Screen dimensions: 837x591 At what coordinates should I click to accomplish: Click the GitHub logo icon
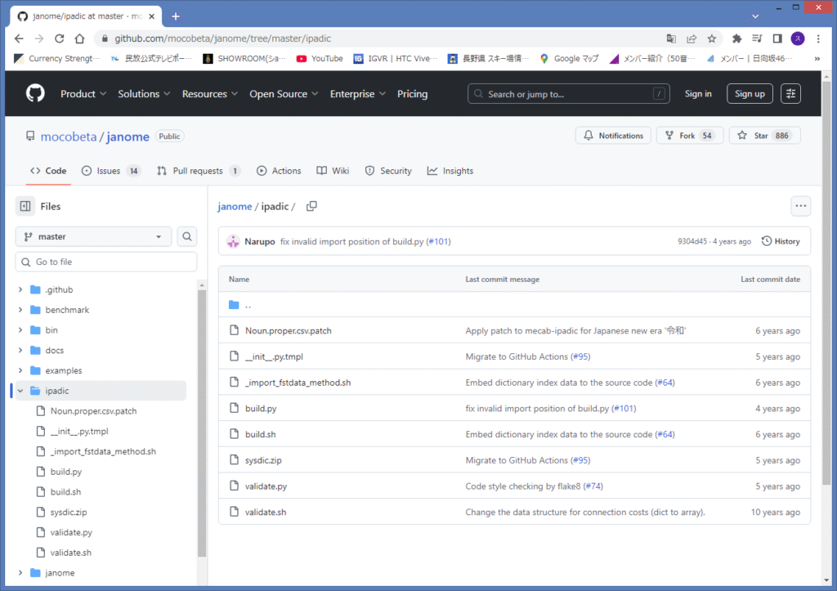pos(35,94)
